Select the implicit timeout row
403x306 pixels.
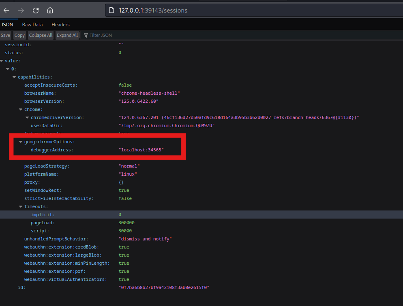pyautogui.click(x=201, y=215)
